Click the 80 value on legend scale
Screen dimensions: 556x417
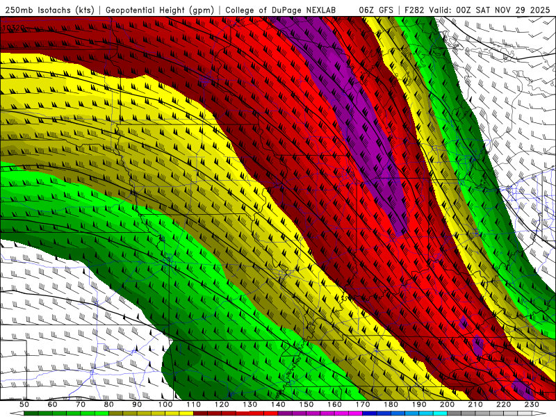[109, 404]
